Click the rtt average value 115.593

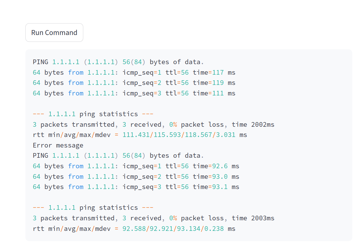[x=167, y=135]
